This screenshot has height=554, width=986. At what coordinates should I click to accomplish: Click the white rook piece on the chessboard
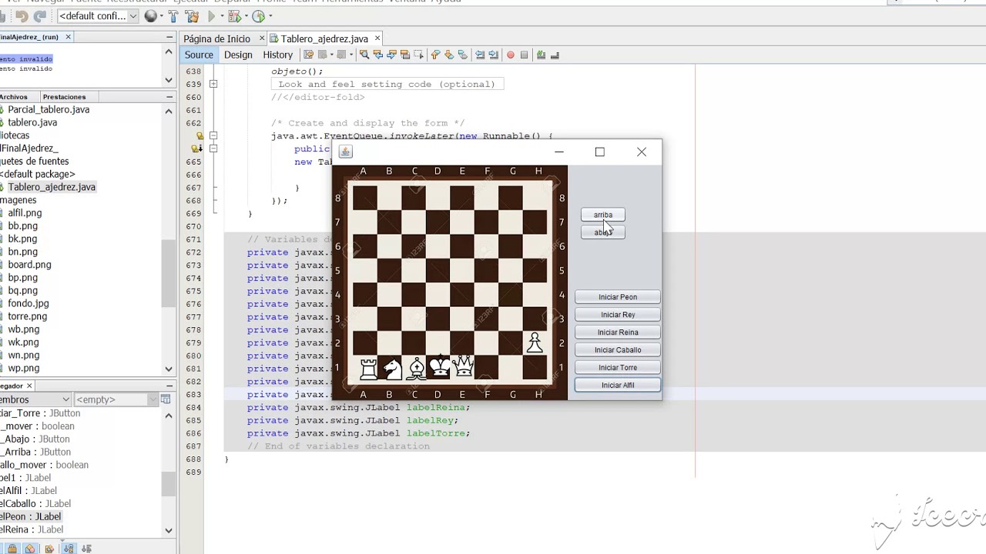369,369
